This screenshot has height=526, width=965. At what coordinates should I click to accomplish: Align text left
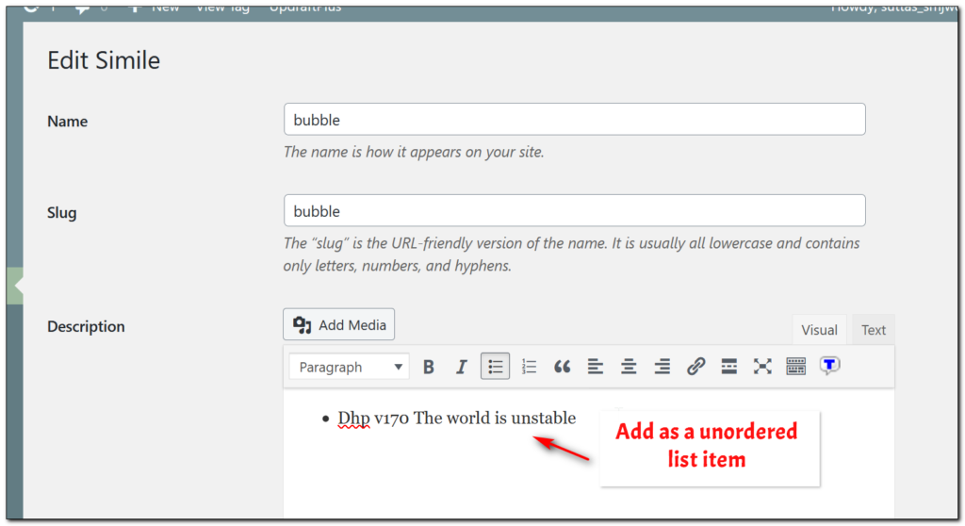pos(596,367)
